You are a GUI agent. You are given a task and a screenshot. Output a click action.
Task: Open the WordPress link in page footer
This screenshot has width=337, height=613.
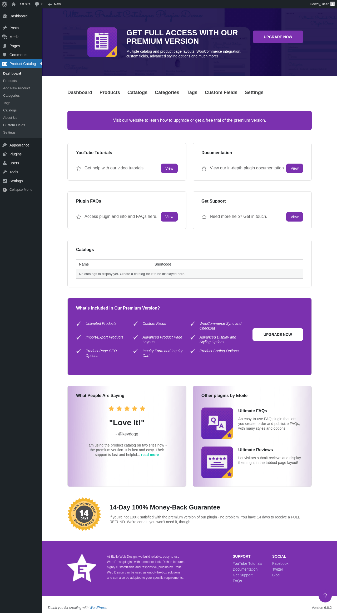point(98,607)
